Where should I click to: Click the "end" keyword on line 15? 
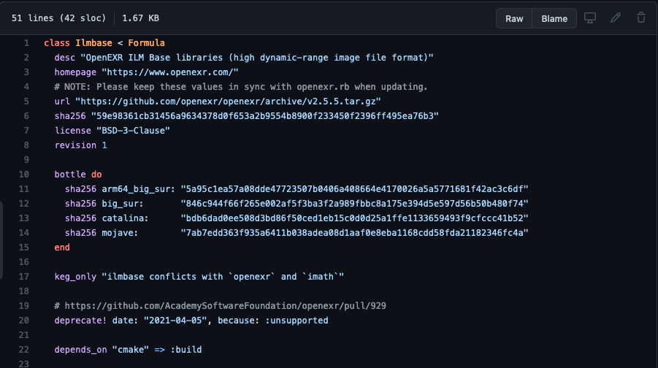62,247
